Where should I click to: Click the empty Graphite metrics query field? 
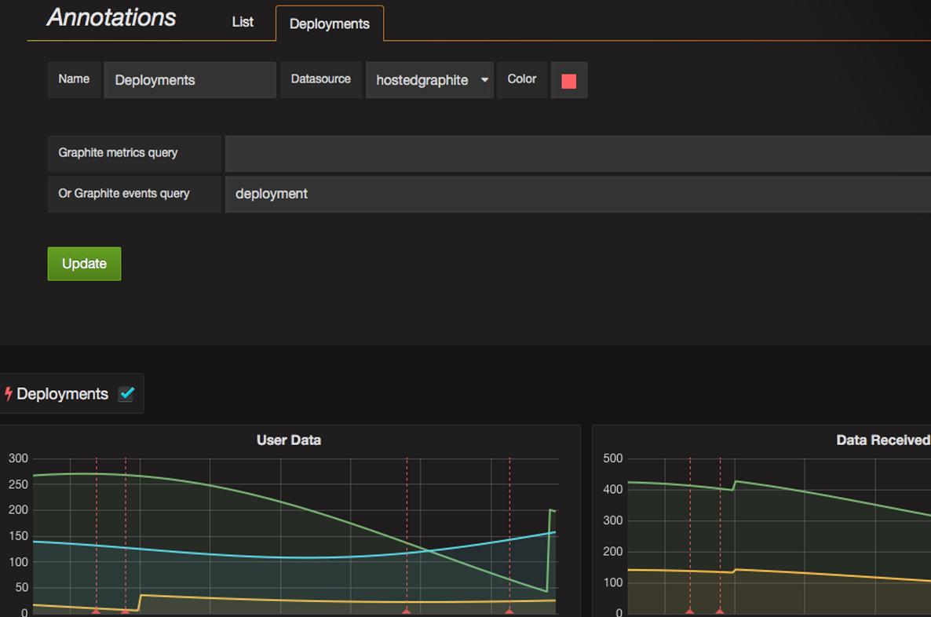click(x=577, y=153)
